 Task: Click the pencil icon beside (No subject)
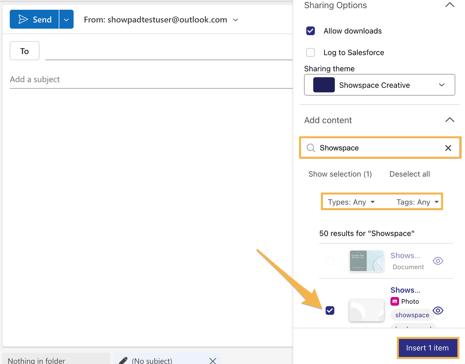coord(123,360)
